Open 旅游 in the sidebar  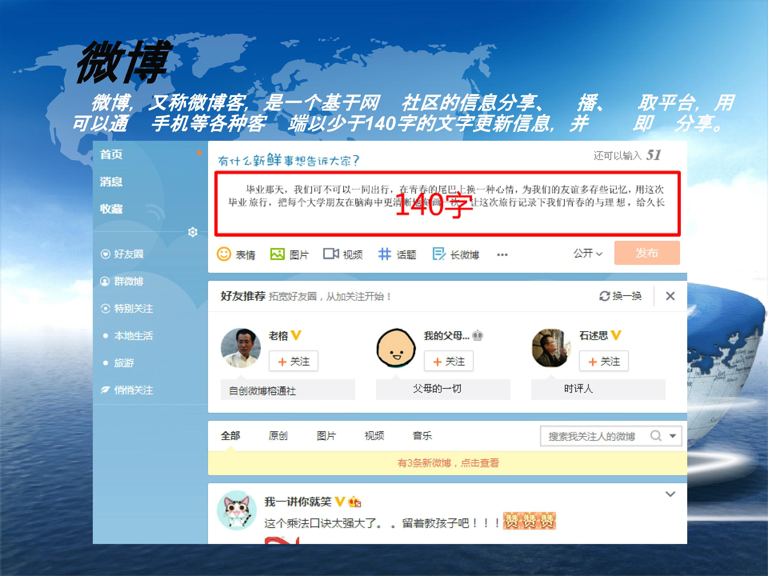tap(124, 363)
